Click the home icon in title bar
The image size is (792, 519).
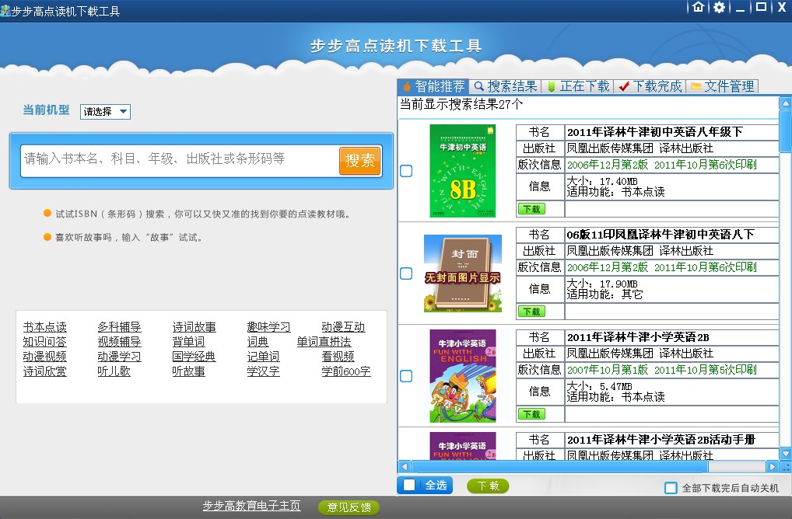(x=699, y=7)
